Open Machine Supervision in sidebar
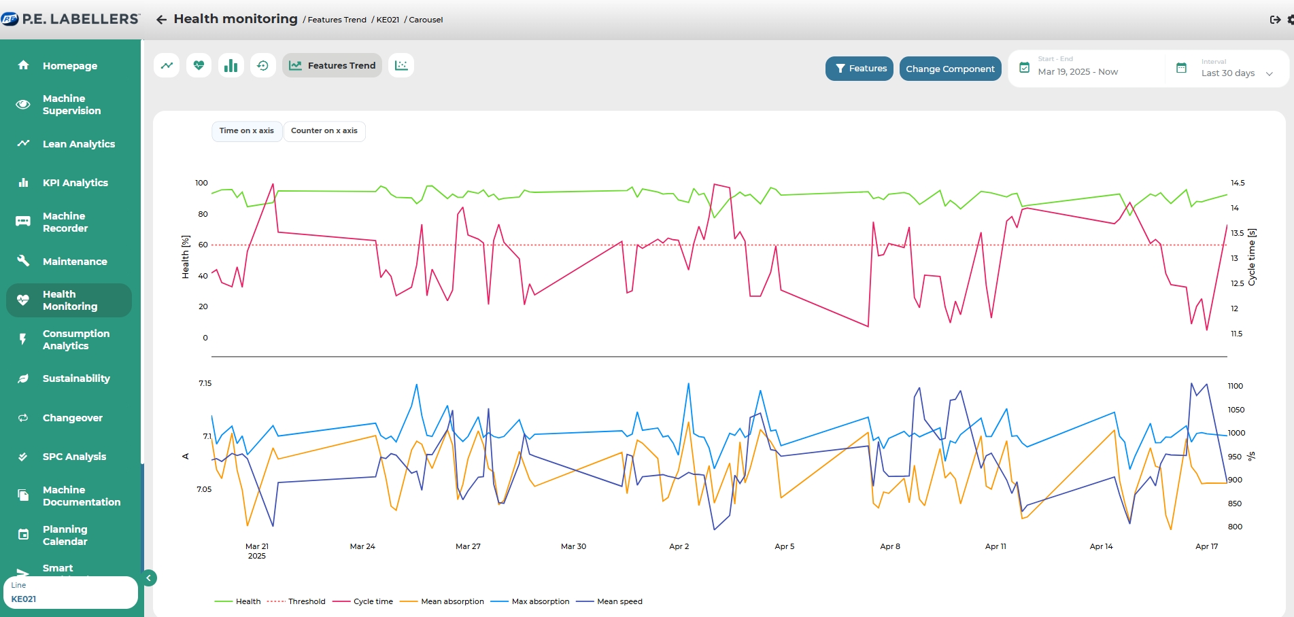Viewport: 1294px width, 617px height. pos(71,105)
